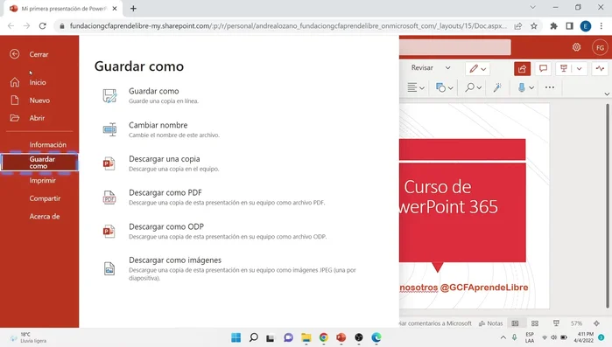This screenshot has height=347, width=612.
Task: Open Inicio home icon in sidebar
Action: click(x=15, y=82)
